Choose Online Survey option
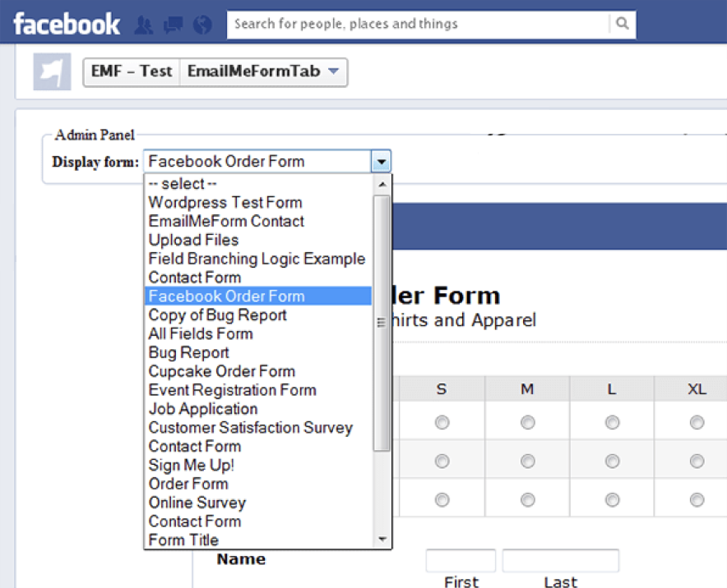The height and width of the screenshot is (588, 727). tap(258, 503)
